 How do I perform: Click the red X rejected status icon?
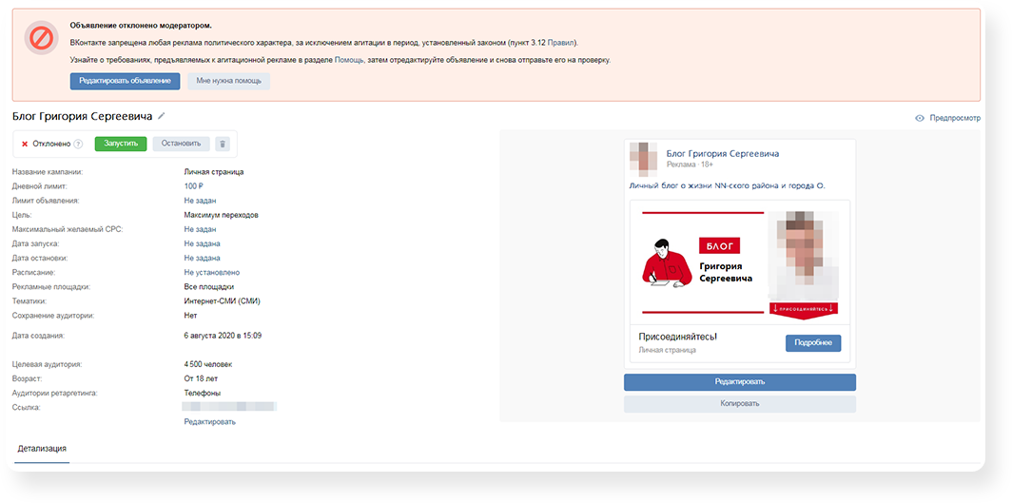point(25,144)
